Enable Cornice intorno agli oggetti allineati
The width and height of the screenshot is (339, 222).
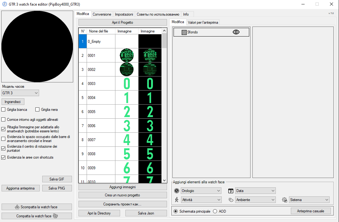[x=3, y=119]
